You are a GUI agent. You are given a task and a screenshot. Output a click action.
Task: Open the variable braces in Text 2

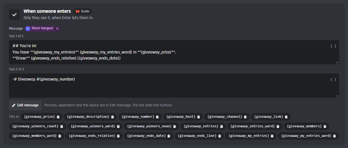(333, 79)
